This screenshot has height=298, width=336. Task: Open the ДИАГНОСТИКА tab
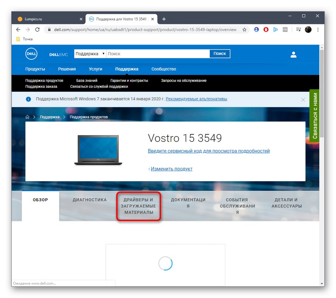89,200
